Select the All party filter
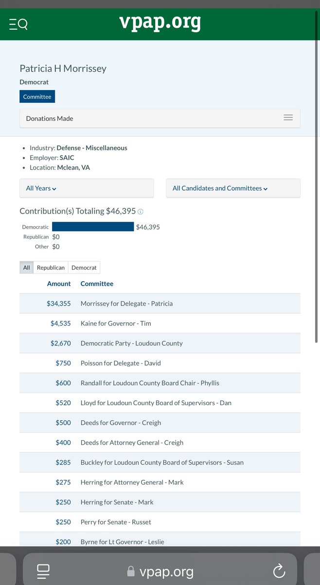 pos(26,267)
